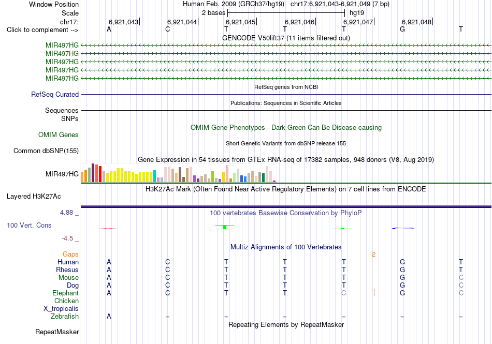The width and height of the screenshot is (492, 344).
Task: Select the Mouse alignment row label
Action: 68,278
